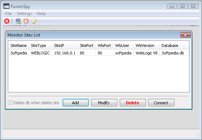Minimize the FusionSpy window
Image resolution: width=202 pixels, height=140 pixels.
click(172, 6)
